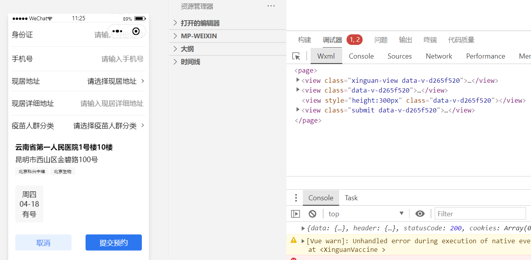The image size is (531, 260).
Task: Switch to the 输出 tab
Action: click(x=406, y=40)
